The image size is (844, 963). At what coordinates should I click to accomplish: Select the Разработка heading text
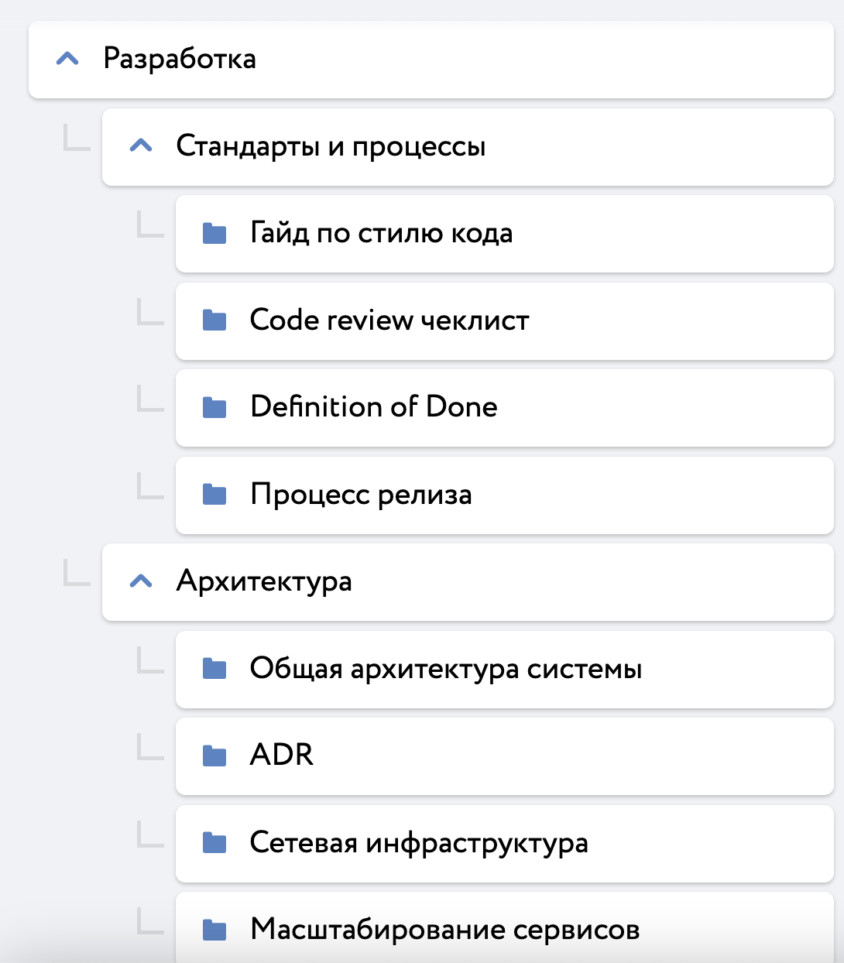pos(180,59)
